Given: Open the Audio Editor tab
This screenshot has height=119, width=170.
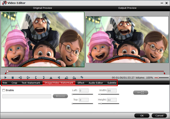Looking at the screenshot, I should (96, 83).
